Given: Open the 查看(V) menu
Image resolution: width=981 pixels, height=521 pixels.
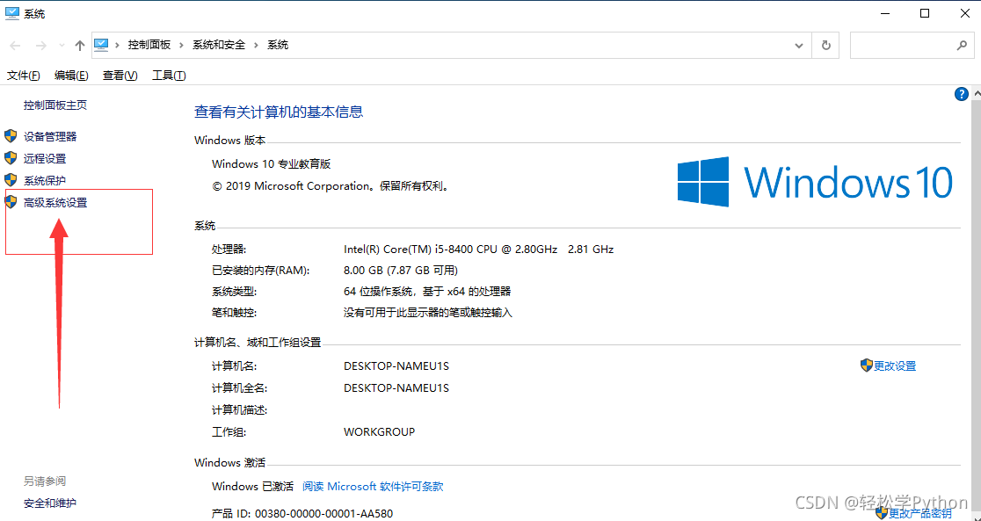Looking at the screenshot, I should point(120,76).
